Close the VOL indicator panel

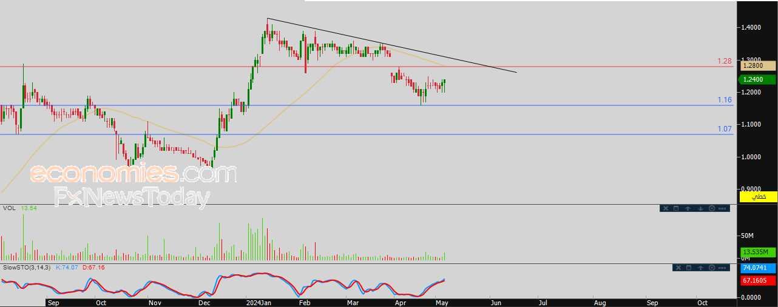[x=665, y=208]
